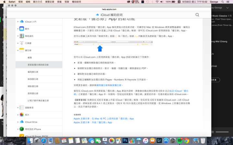The width and height of the screenshot is (233, 145).
Task: Open the account dropdown chevron in Spotify window
Action: [227, 8]
